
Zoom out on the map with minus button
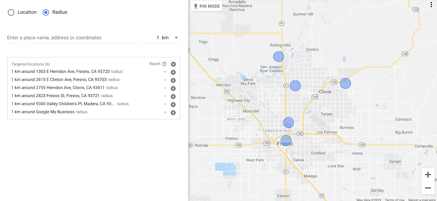coord(428,188)
